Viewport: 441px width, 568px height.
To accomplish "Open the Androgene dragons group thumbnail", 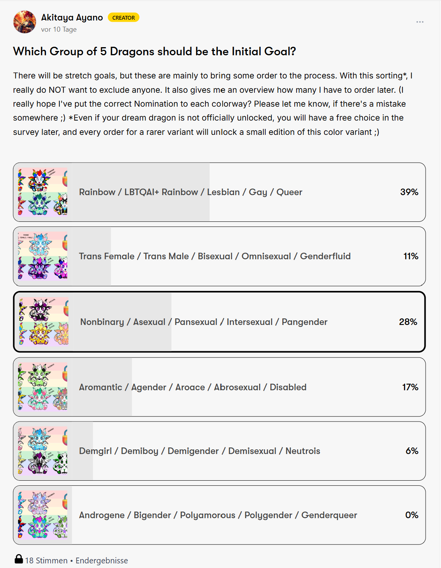I will 43,515.
